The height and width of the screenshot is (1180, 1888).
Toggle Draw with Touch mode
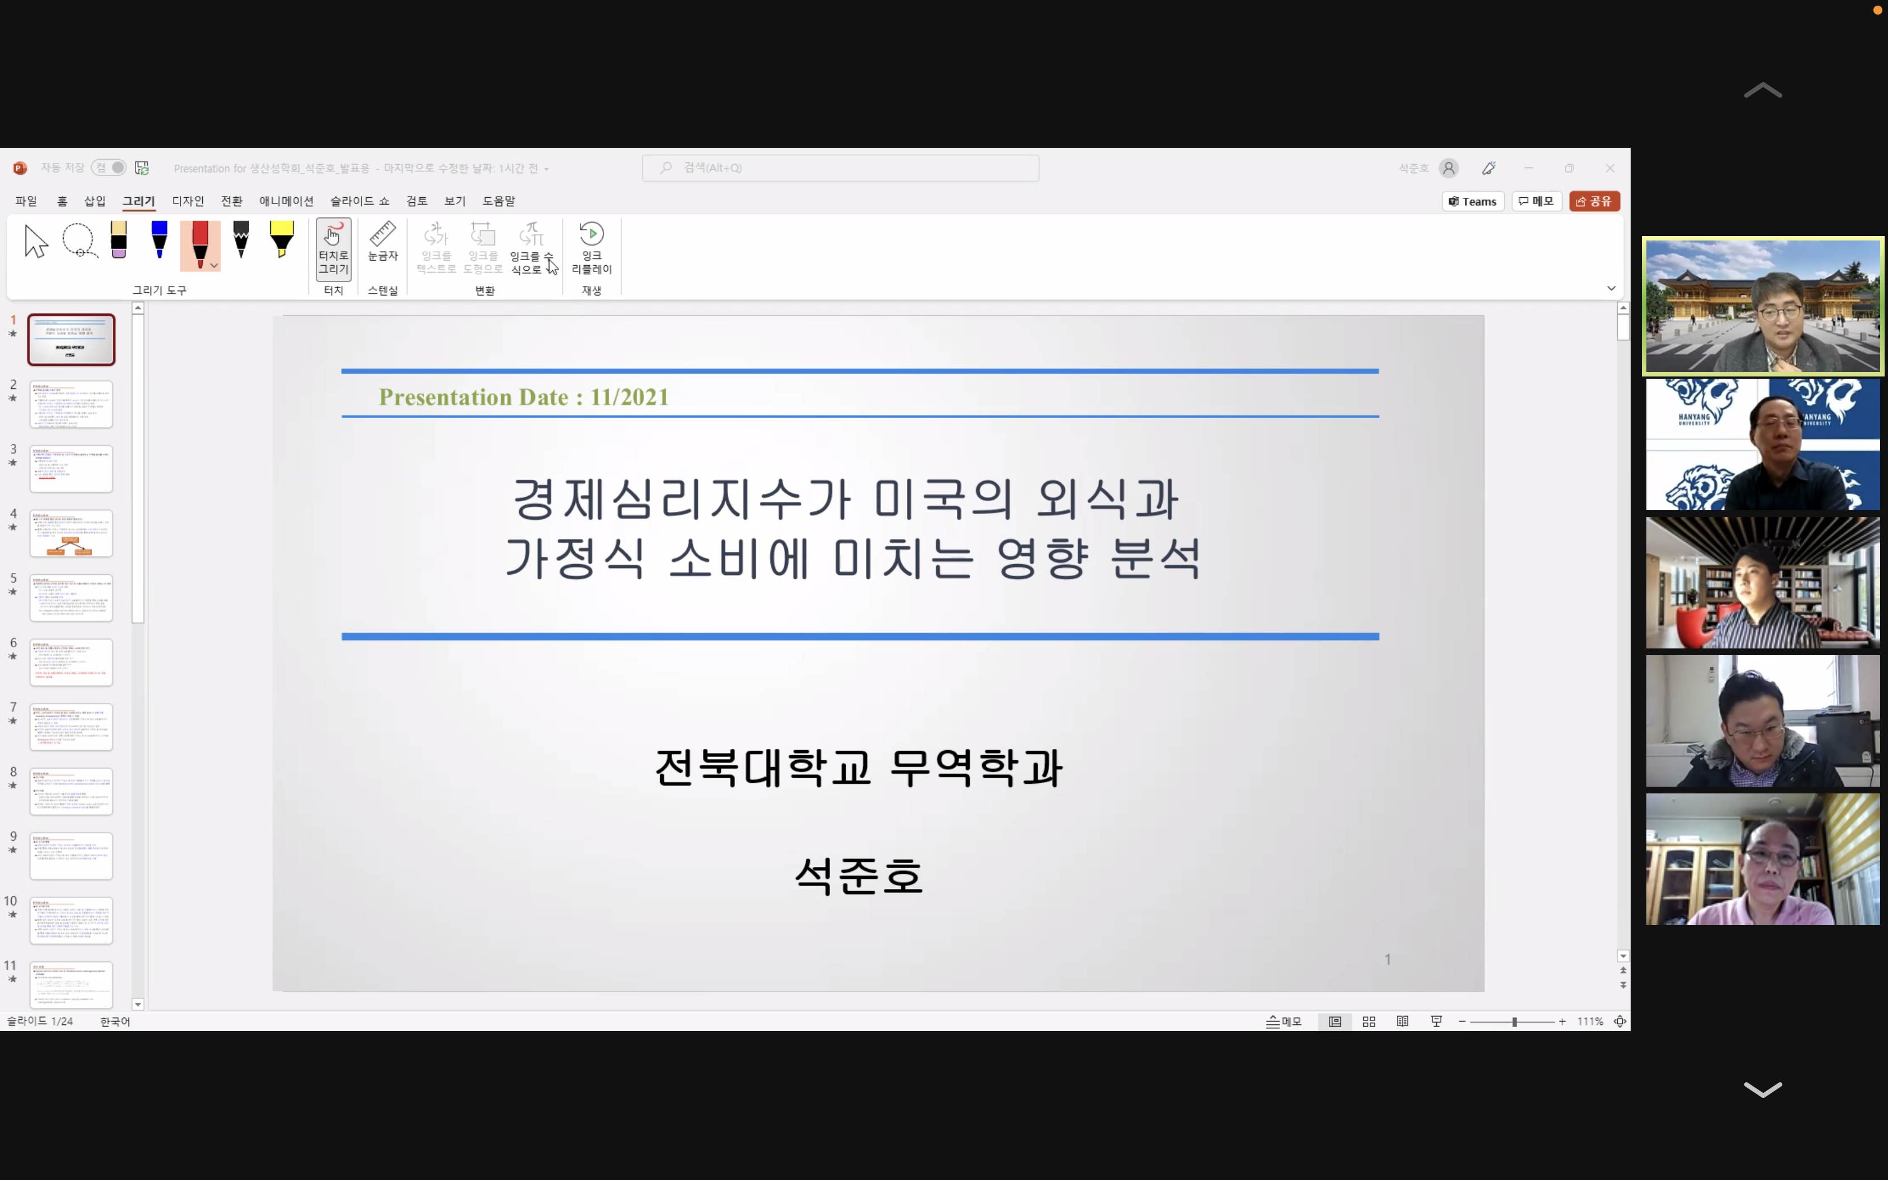coord(333,248)
